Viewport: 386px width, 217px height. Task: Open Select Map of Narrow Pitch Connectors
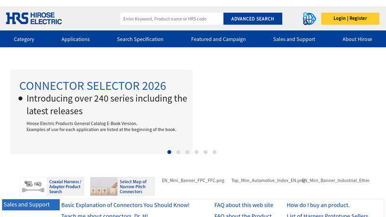(123, 187)
